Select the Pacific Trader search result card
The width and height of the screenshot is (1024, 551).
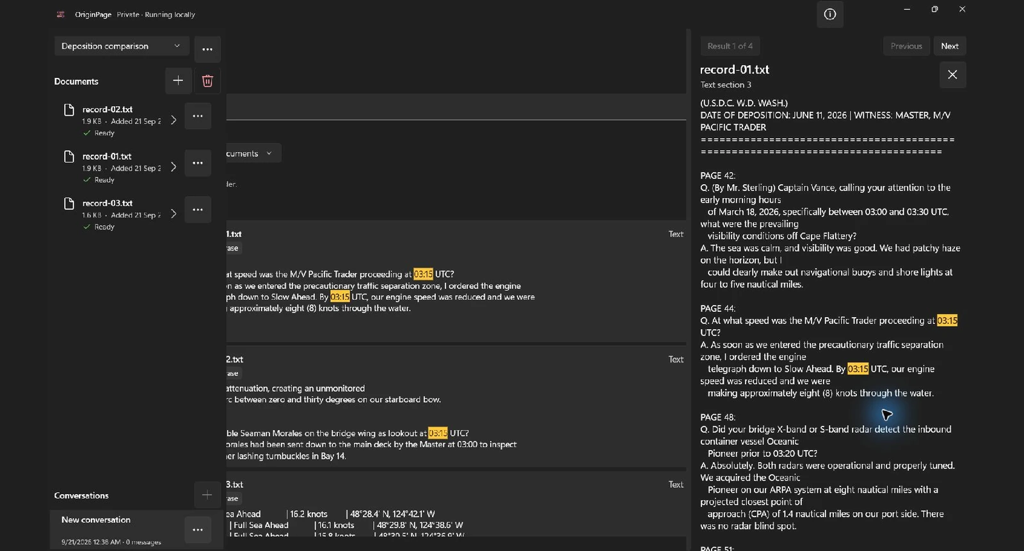456,281
